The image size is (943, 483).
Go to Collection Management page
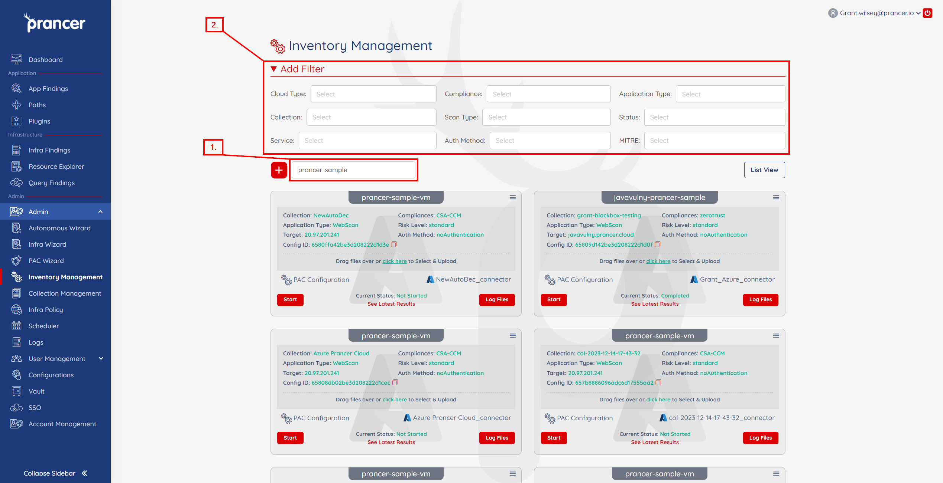coord(65,293)
